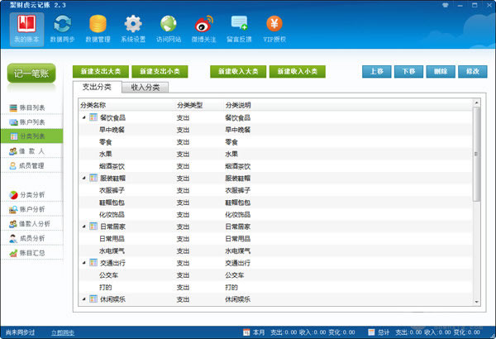Click the 本月 calendar icon in status bar
Viewport: 496px width, 339px height.
(246, 332)
